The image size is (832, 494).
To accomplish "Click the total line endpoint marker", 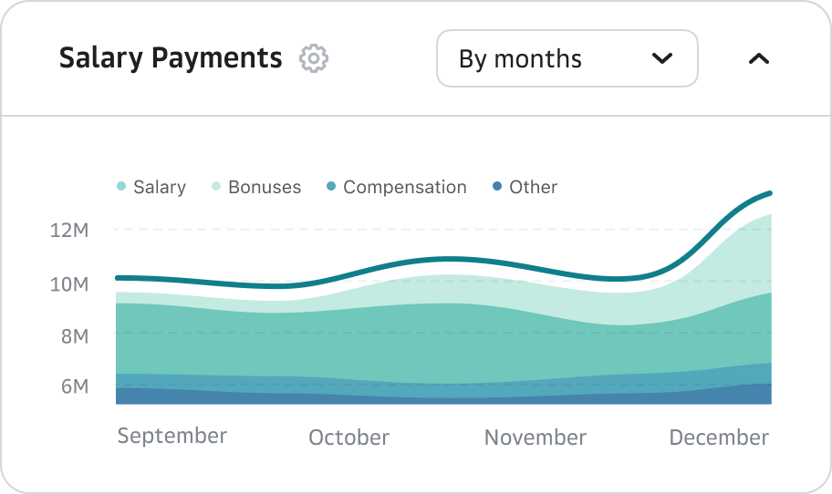I will point(770,193).
